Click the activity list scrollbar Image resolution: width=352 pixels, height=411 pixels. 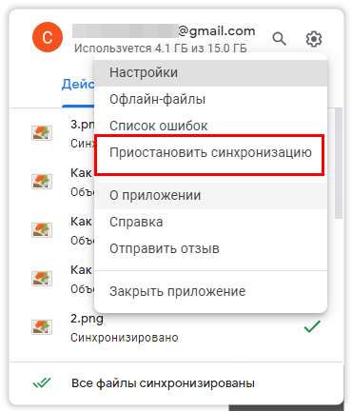(x=339, y=164)
